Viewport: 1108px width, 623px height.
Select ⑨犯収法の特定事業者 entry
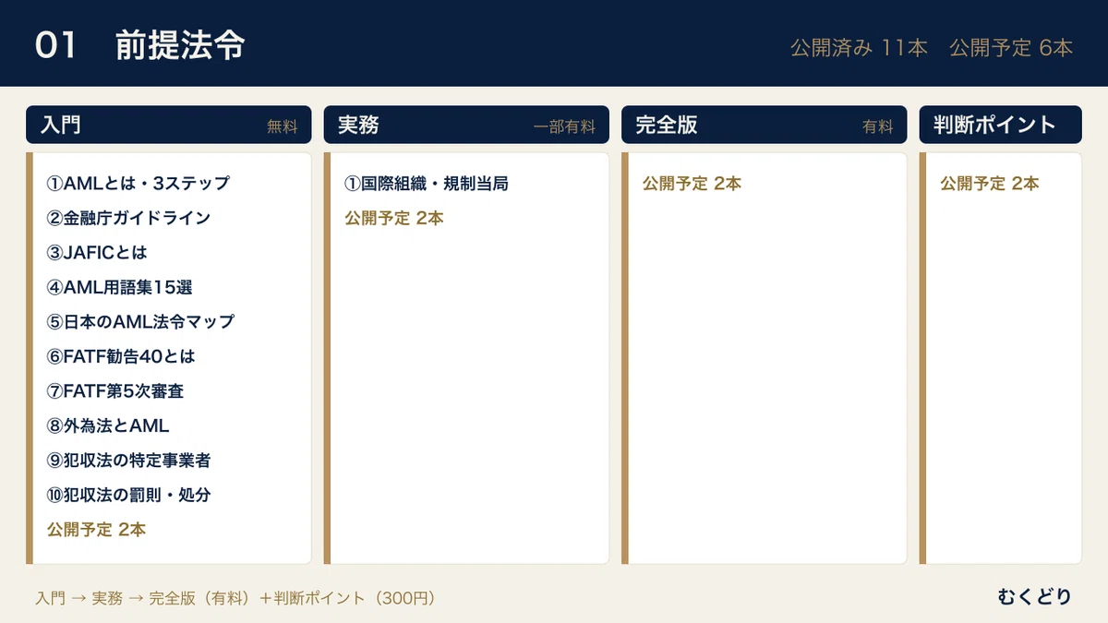pos(129,460)
